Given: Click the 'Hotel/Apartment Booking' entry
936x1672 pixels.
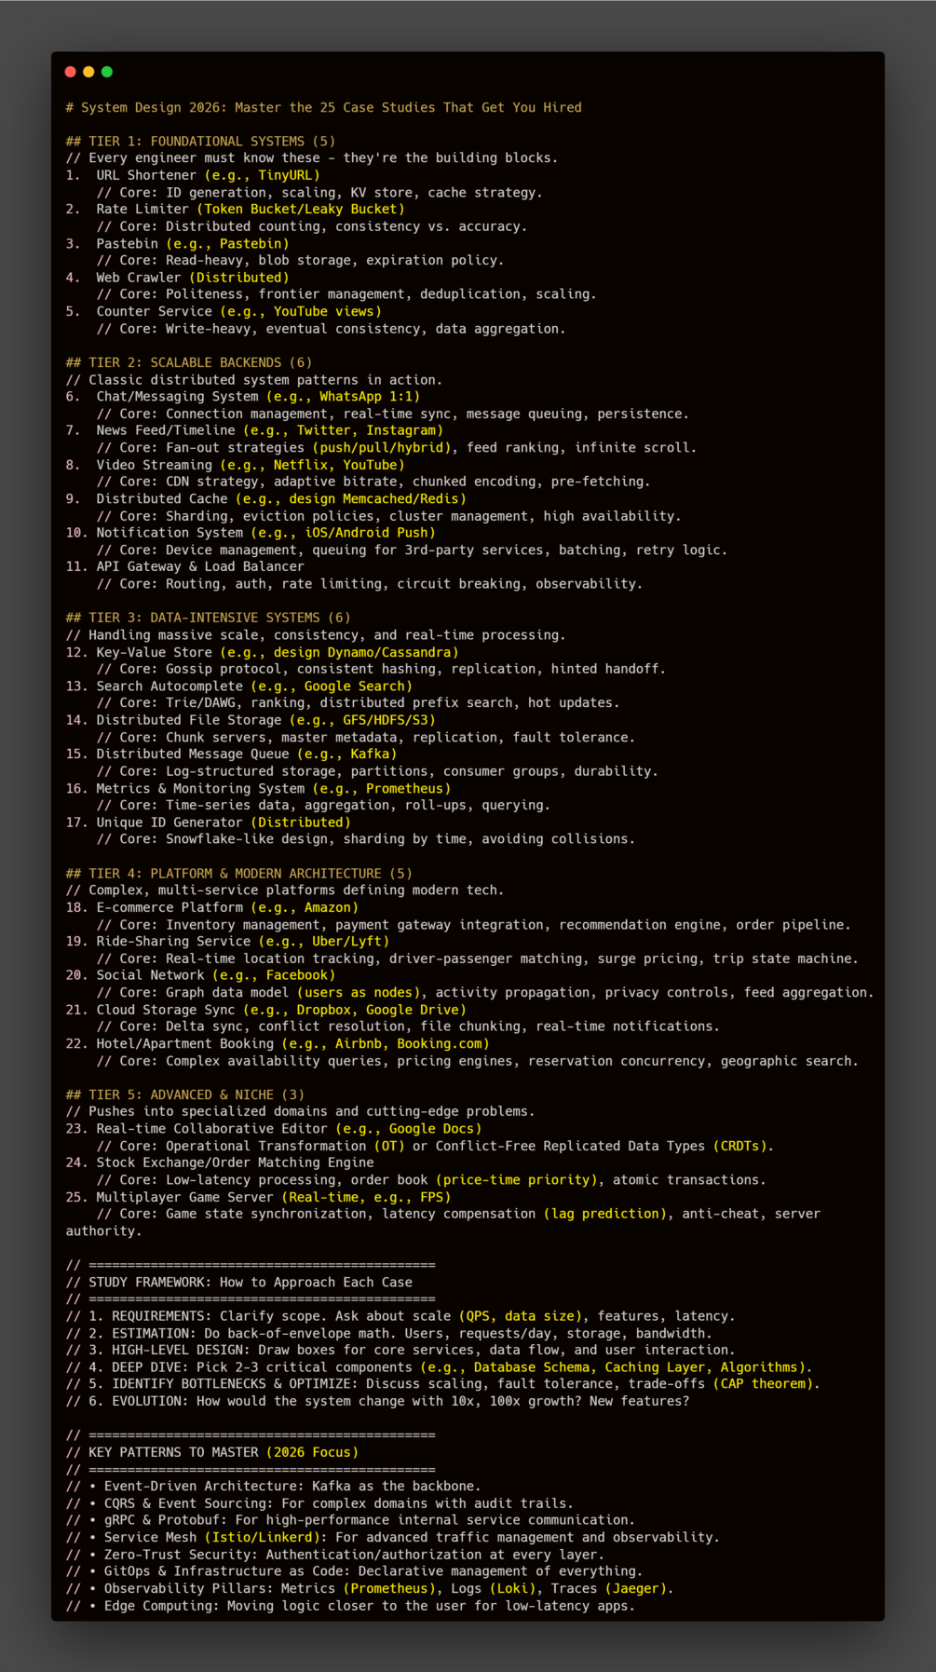Looking at the screenshot, I should click(278, 1044).
